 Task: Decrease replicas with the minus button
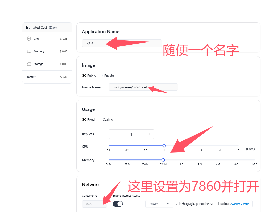pyautogui.click(x=113, y=134)
